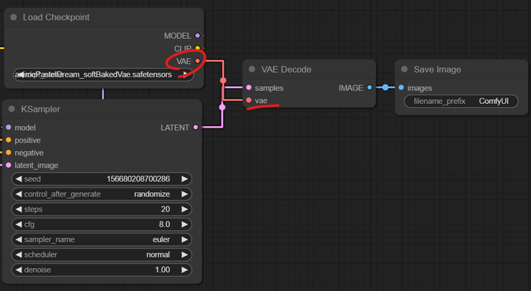Collapse the VAE Decode node via its dot
This screenshot has width=531, height=291.
point(252,69)
